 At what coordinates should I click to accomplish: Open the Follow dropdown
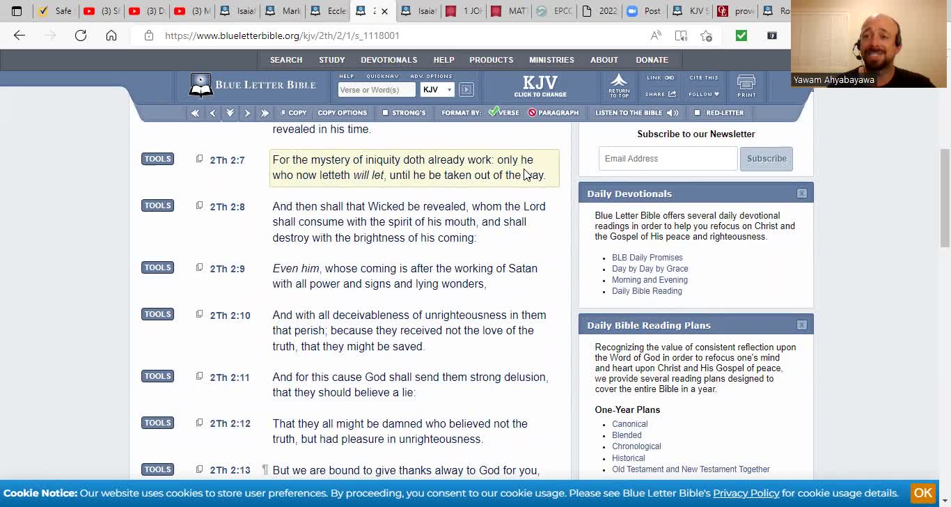click(x=704, y=94)
